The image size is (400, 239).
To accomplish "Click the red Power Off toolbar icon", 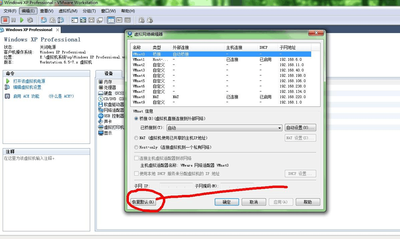I will [5, 20].
